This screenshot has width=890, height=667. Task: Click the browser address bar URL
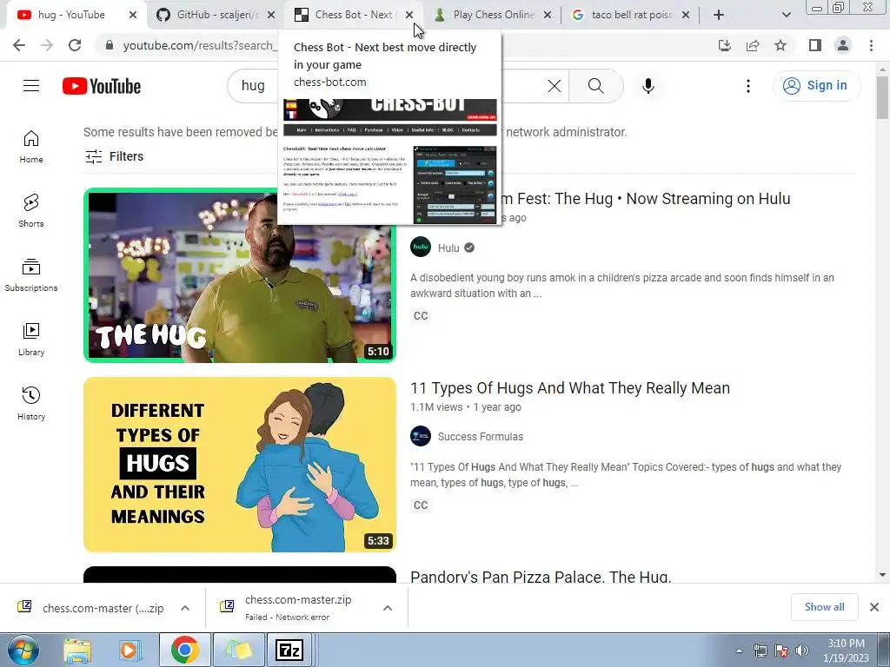click(199, 45)
